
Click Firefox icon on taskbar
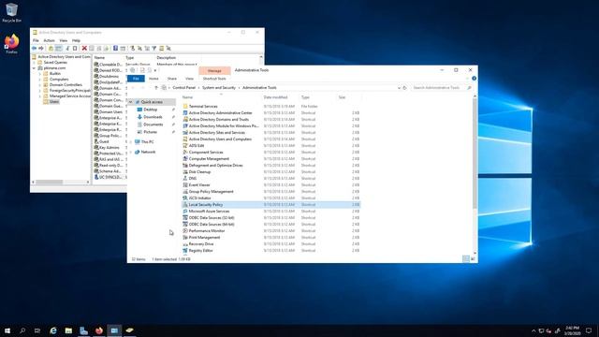(99, 330)
